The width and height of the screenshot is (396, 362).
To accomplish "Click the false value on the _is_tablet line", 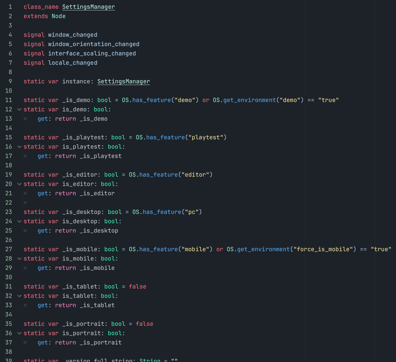I will point(137,287).
